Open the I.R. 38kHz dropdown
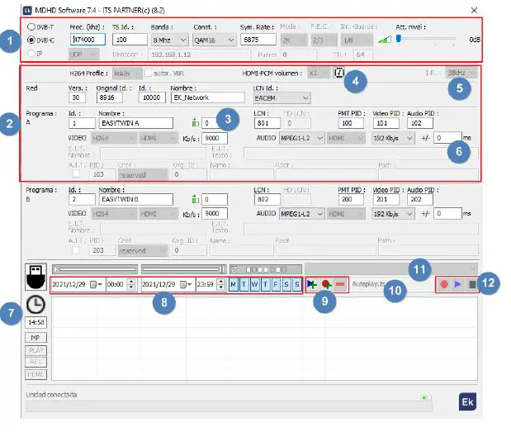511x432 pixels. pos(461,73)
